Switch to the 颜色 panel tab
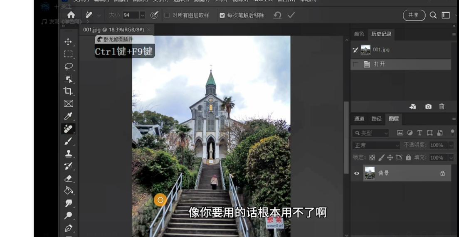The height and width of the screenshot is (237, 459). click(359, 34)
